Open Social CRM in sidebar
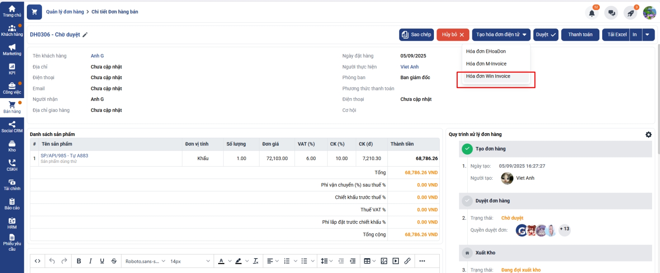660x273 pixels. (x=12, y=127)
